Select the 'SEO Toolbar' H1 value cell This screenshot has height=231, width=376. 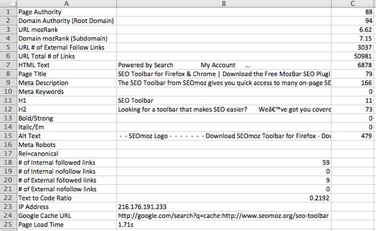[x=224, y=100]
